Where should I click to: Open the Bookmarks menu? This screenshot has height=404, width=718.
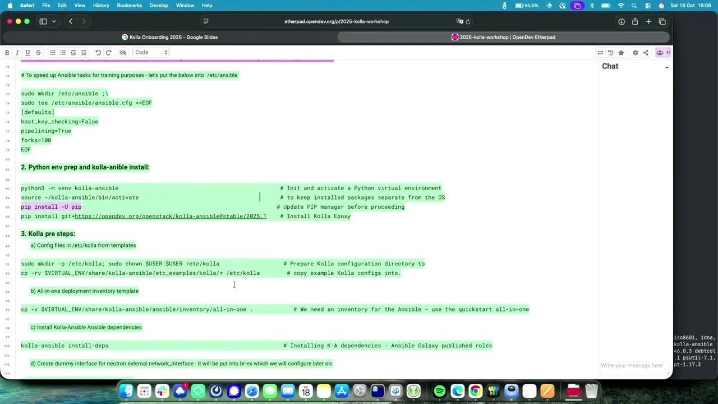[x=130, y=5]
